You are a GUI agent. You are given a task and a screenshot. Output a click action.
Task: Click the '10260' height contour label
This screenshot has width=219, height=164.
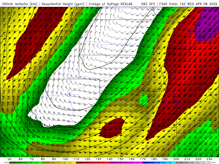point(64,130)
